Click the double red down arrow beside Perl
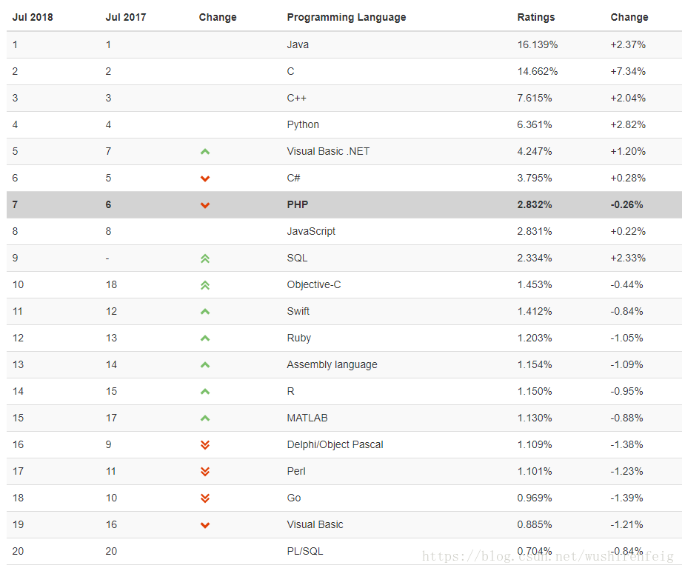 tap(205, 472)
